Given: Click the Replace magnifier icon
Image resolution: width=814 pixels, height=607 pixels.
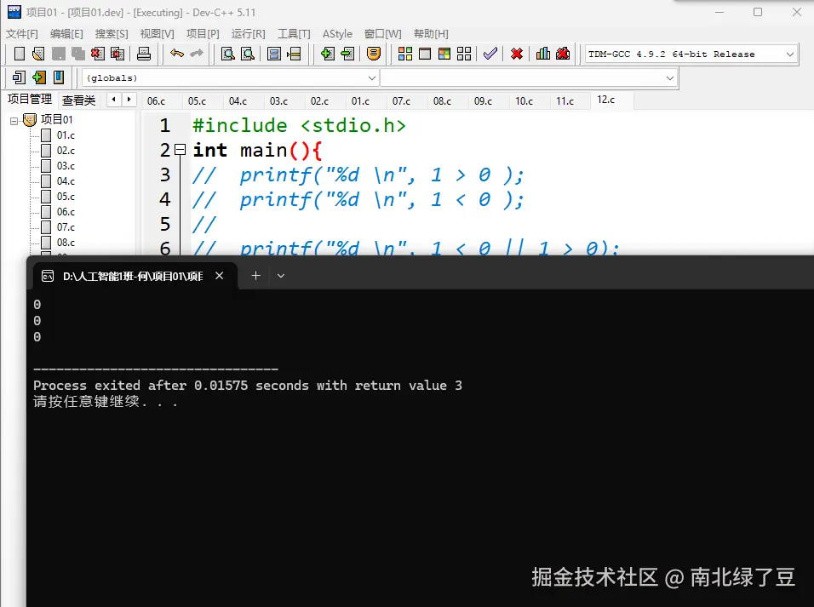Looking at the screenshot, I should (x=248, y=54).
